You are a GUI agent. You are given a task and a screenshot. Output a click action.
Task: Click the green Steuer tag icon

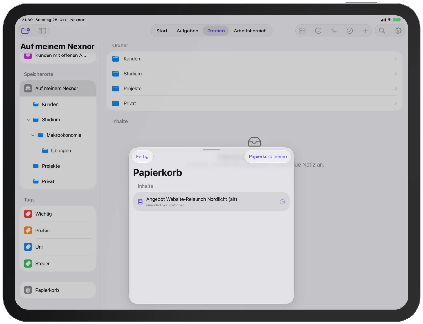(28, 264)
